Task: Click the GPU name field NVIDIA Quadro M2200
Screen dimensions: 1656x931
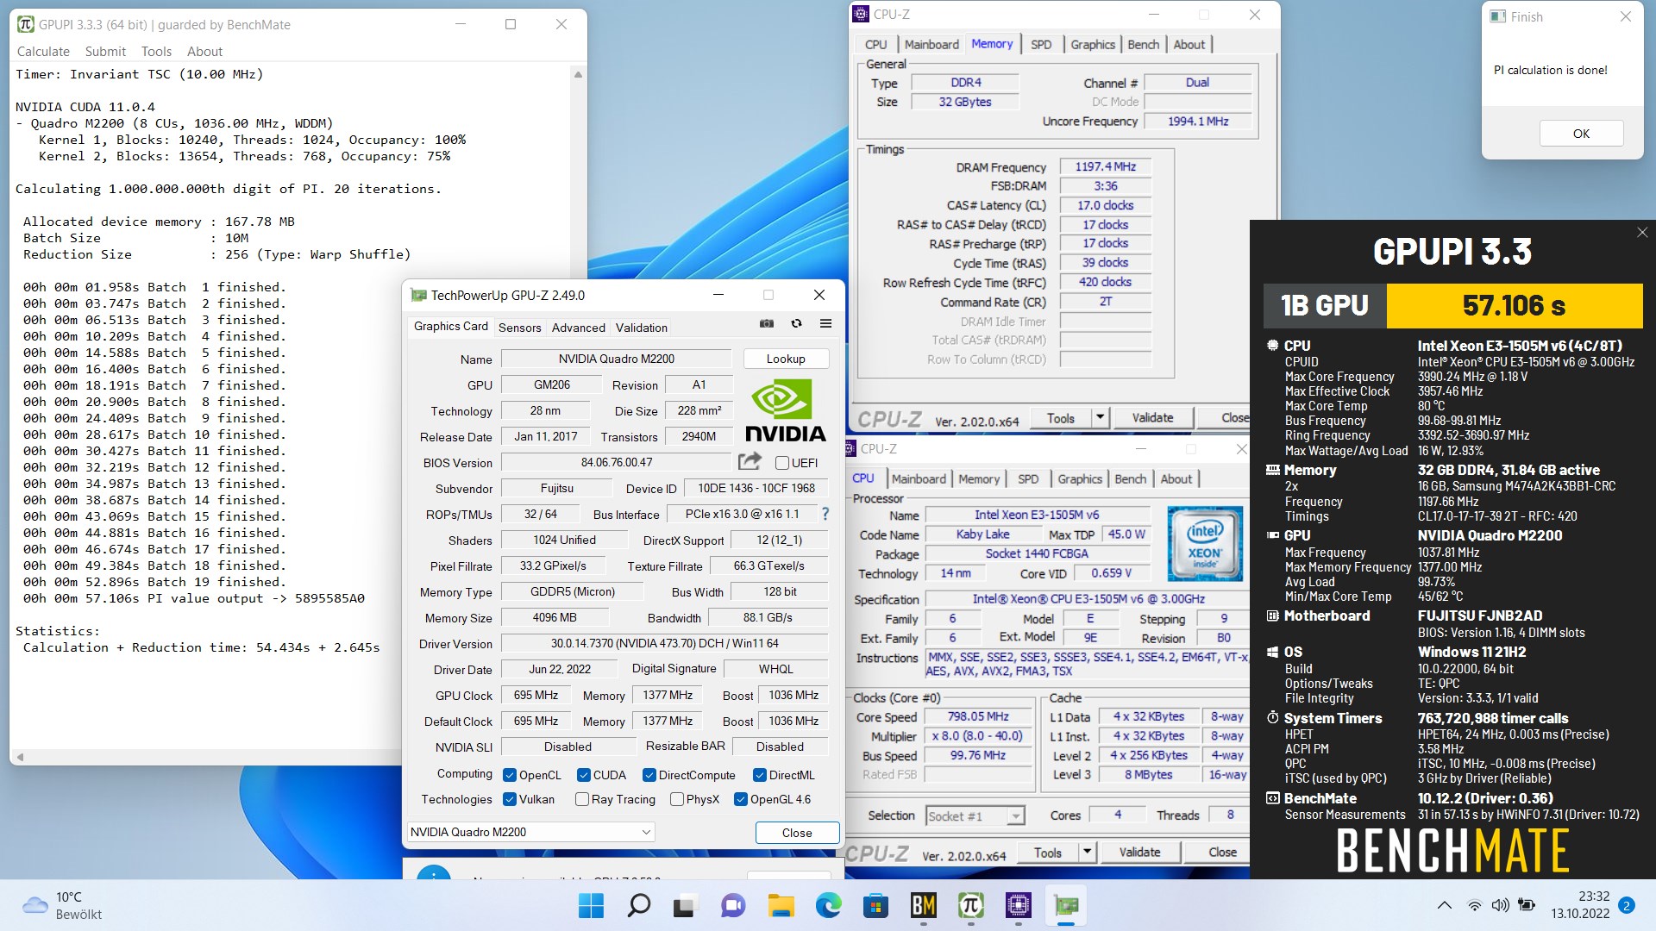Action: [616, 359]
